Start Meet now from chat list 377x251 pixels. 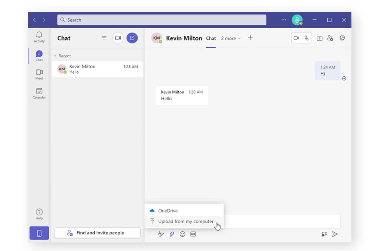tap(118, 38)
